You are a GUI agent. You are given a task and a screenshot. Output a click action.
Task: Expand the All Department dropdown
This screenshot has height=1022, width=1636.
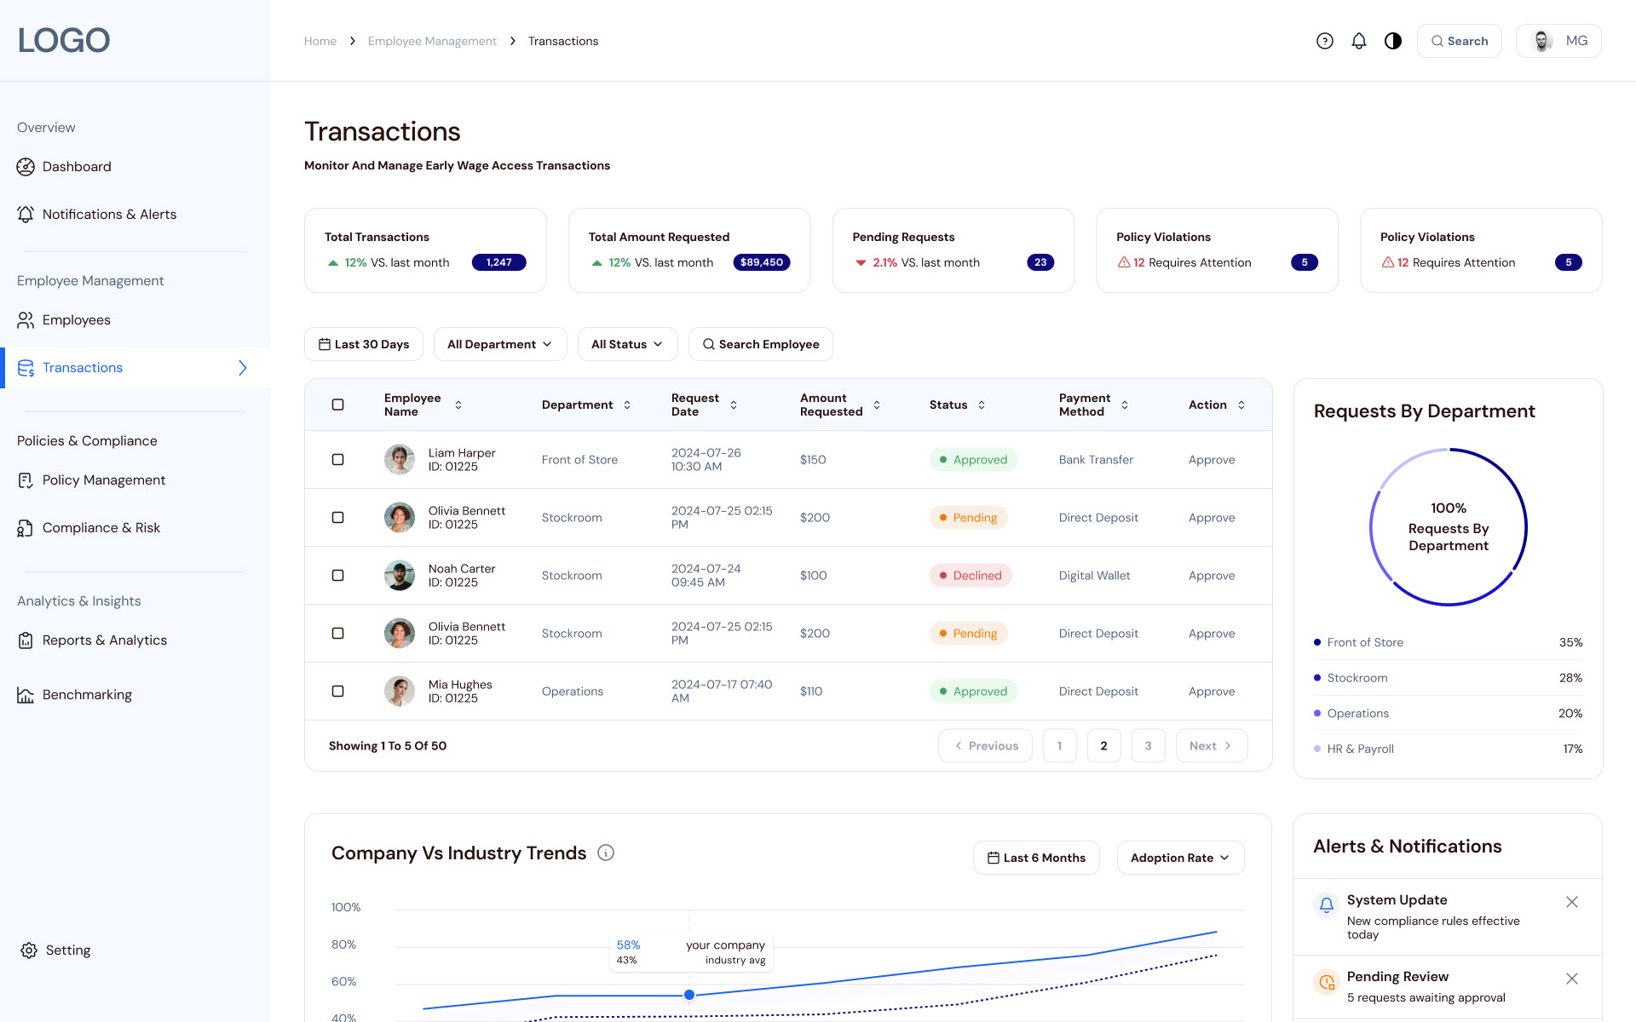[500, 344]
